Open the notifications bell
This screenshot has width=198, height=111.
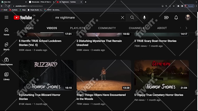176,18
